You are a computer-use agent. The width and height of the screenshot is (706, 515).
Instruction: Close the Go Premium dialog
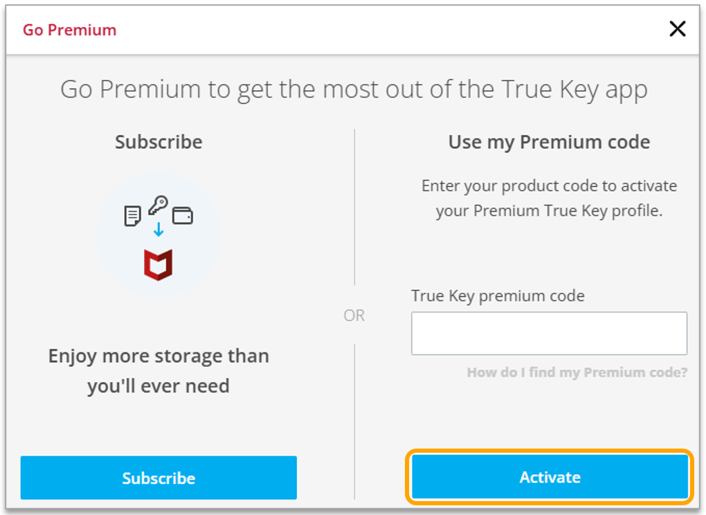click(x=677, y=29)
